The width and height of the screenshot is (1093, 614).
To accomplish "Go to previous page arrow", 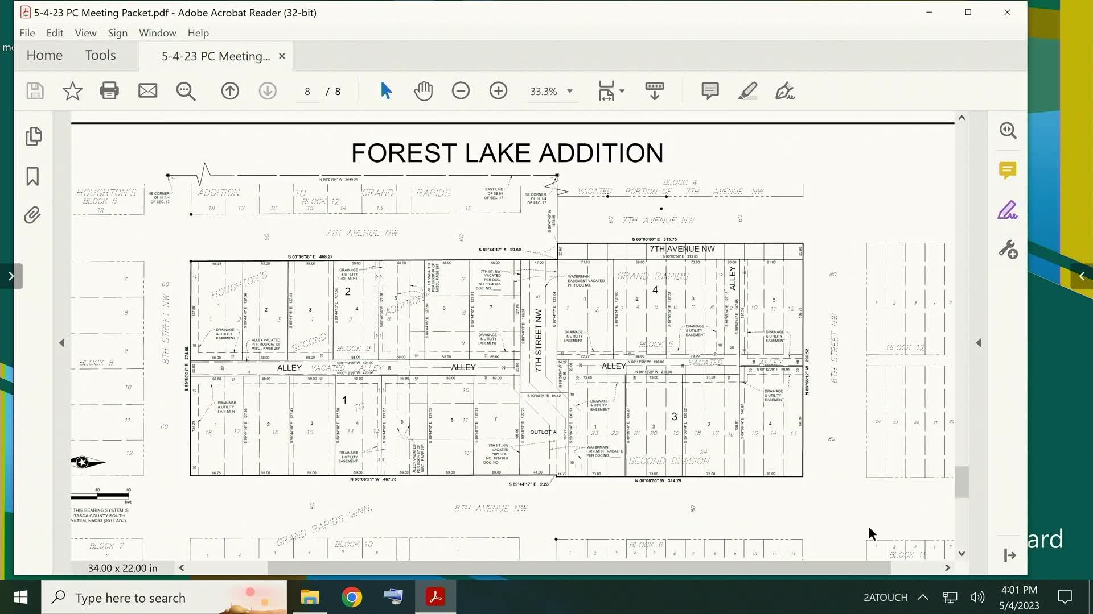I will (x=230, y=91).
